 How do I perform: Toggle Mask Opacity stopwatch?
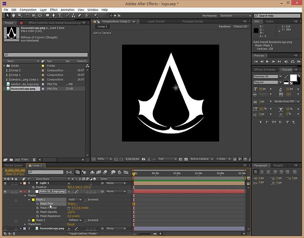click(x=38, y=212)
